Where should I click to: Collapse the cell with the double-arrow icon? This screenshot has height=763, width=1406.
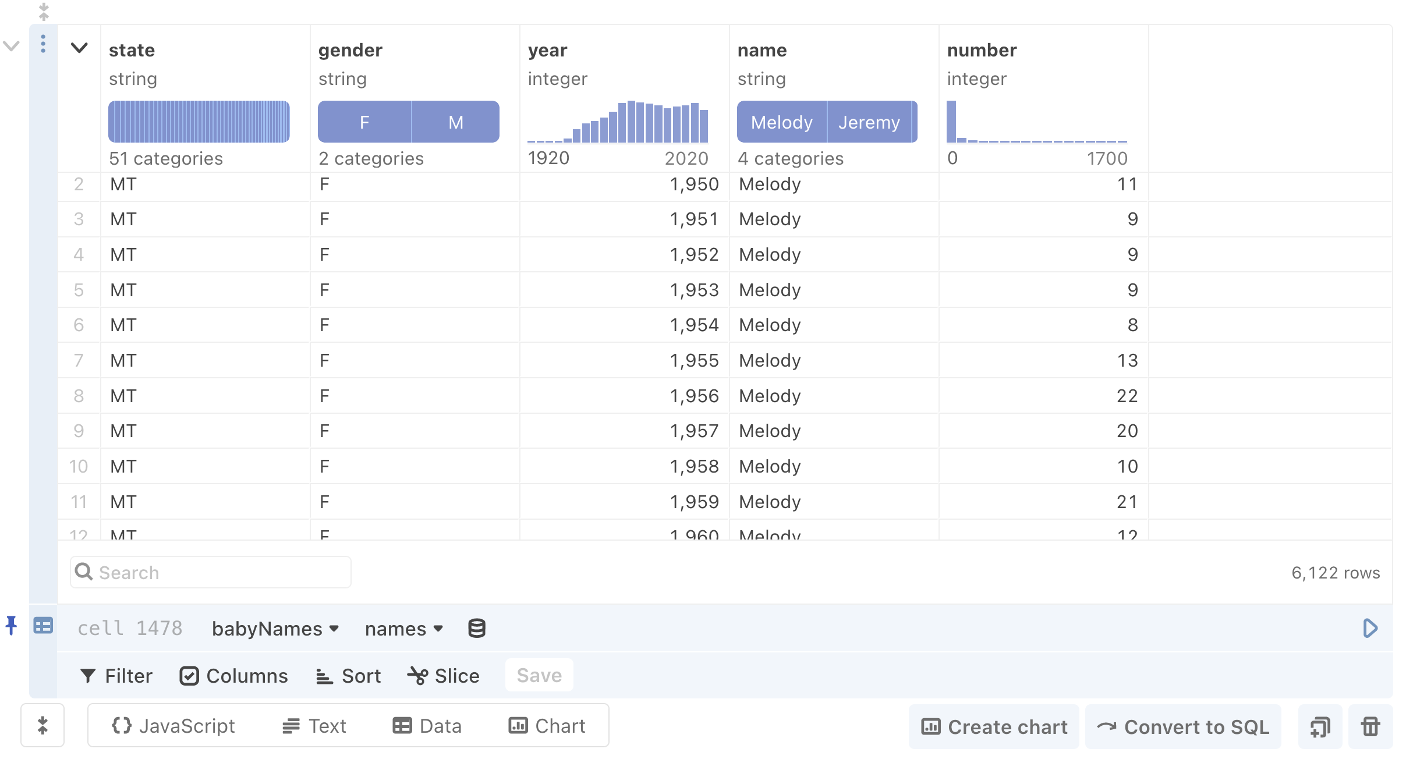[43, 726]
